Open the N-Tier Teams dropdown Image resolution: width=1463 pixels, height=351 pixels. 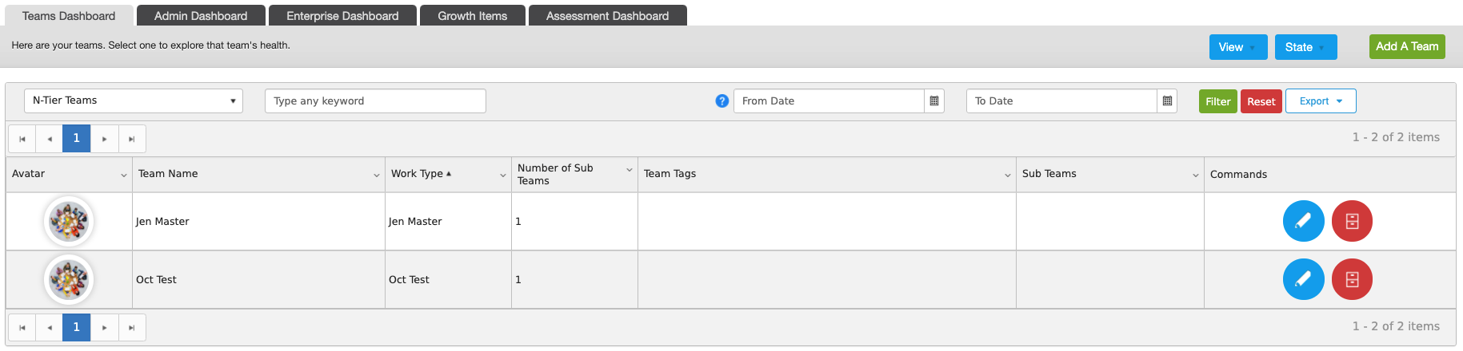[x=134, y=101]
